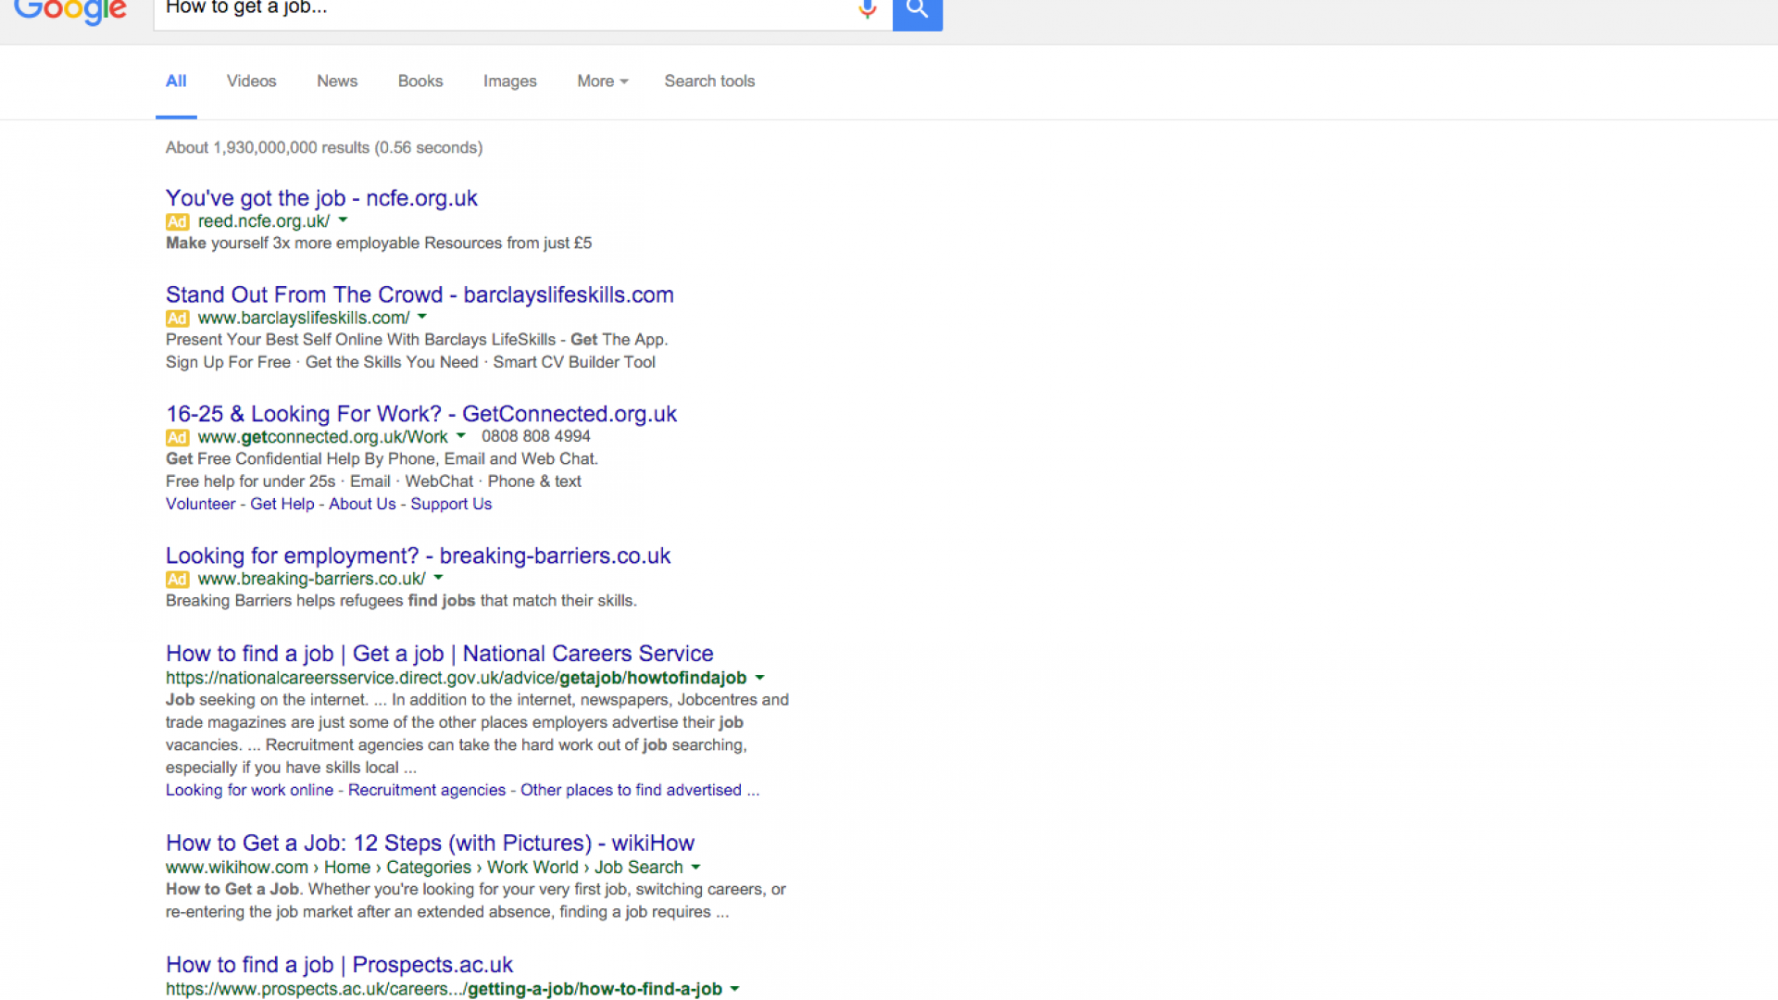The width and height of the screenshot is (1778, 1000).
Task: Click Ad badge beside reed.ncfe.org.uk
Action: (x=178, y=222)
